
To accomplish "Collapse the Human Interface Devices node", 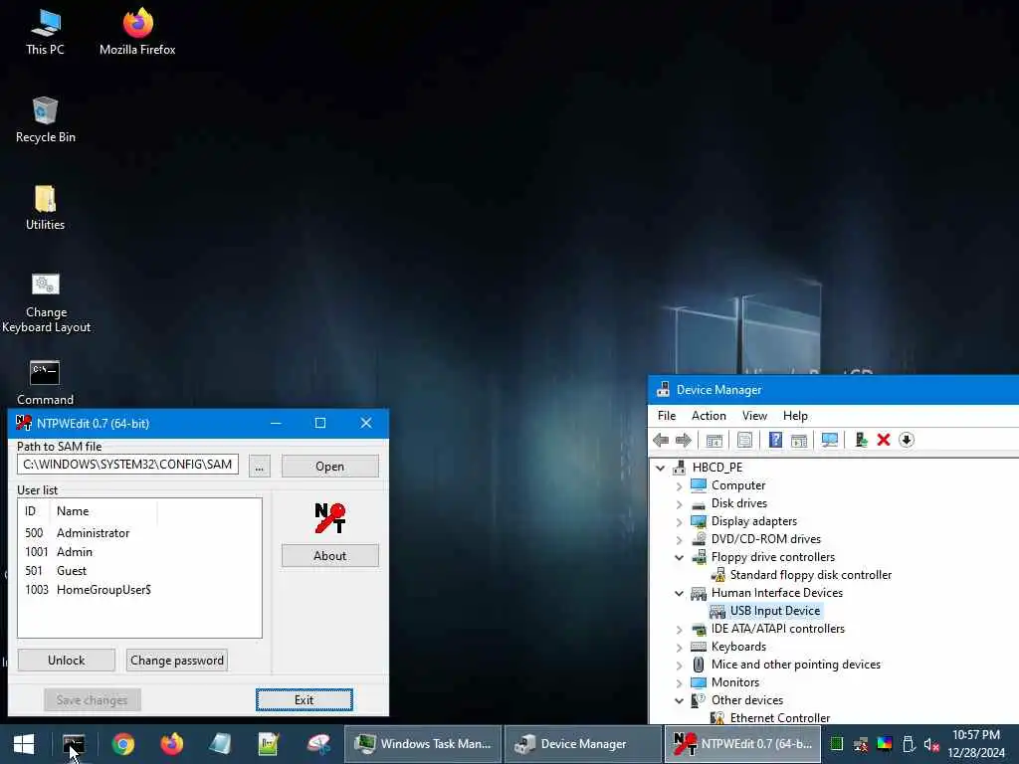I will [679, 593].
